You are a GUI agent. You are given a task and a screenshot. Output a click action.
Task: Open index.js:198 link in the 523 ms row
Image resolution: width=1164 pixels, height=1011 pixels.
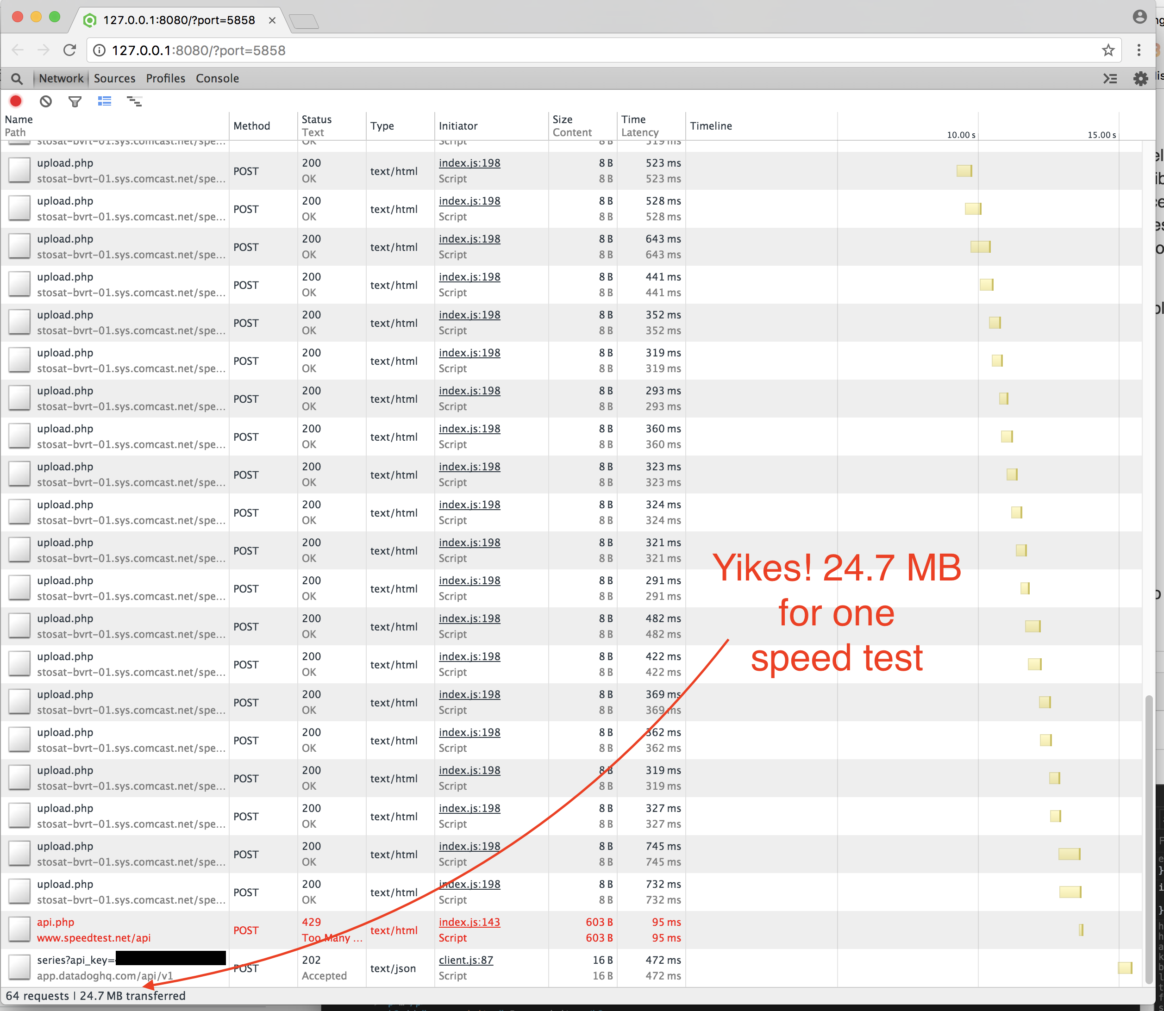click(469, 163)
